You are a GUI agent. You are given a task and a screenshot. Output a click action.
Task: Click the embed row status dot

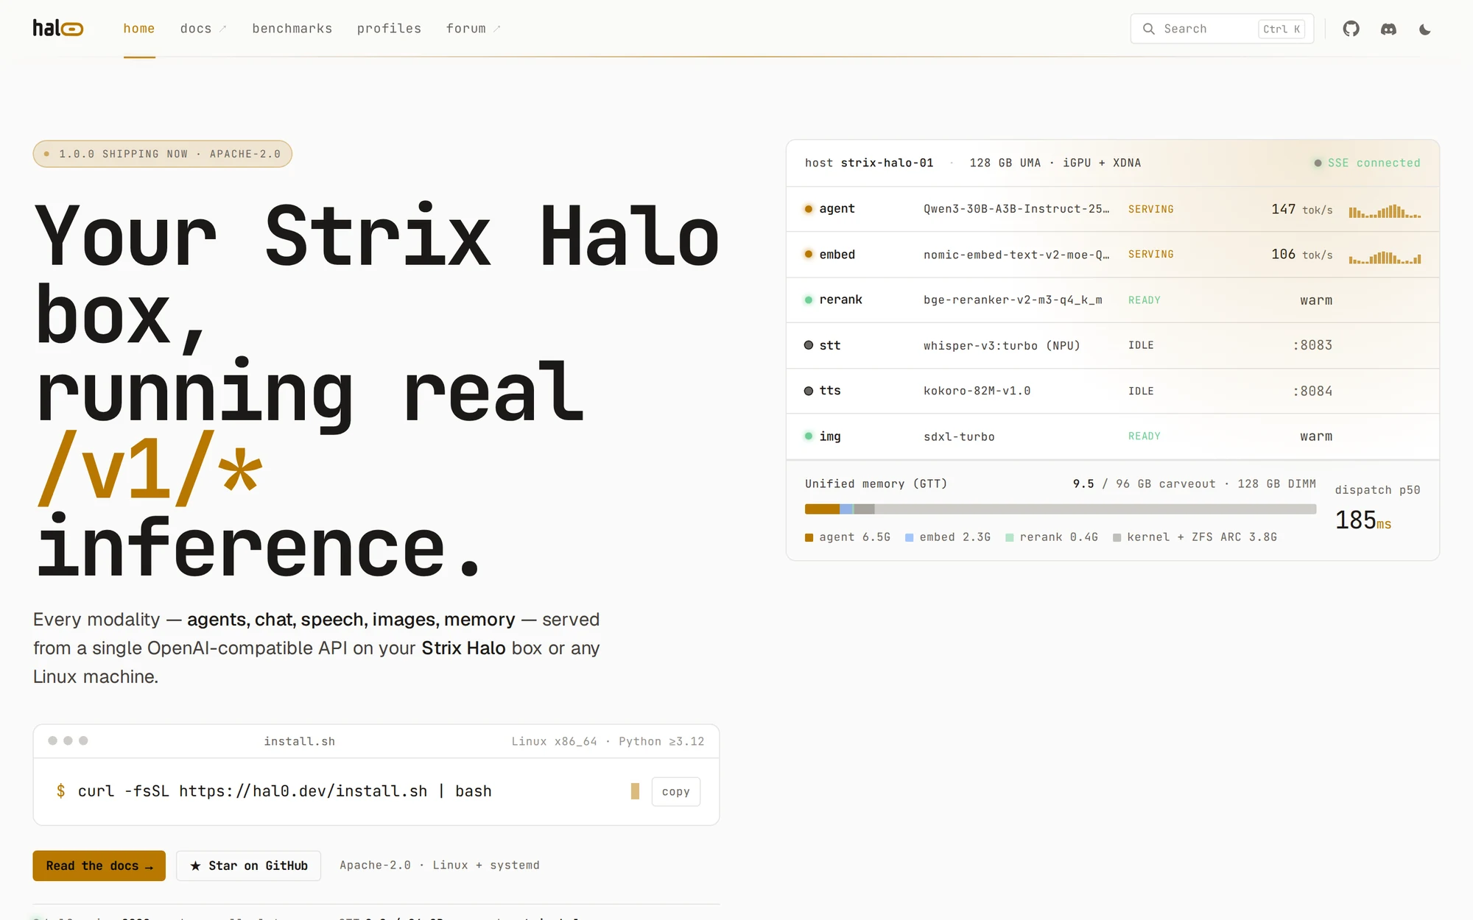click(x=808, y=255)
